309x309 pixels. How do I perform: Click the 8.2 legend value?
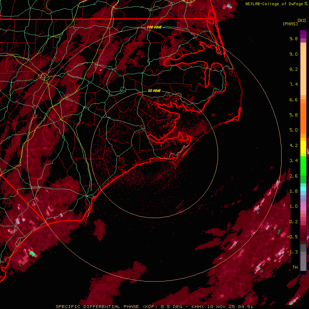pyautogui.click(x=294, y=69)
